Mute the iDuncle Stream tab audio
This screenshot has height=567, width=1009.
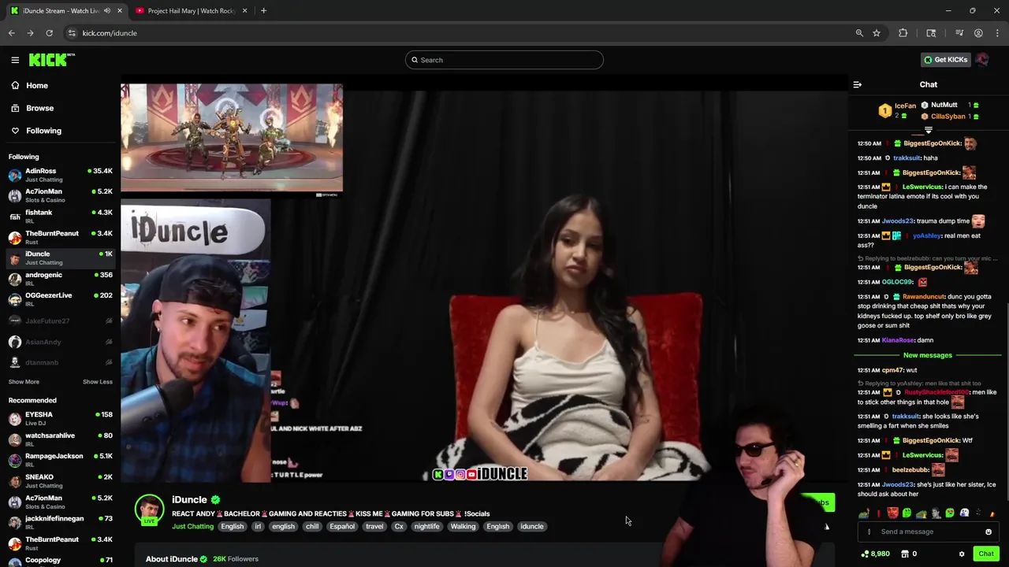pyautogui.click(x=107, y=11)
